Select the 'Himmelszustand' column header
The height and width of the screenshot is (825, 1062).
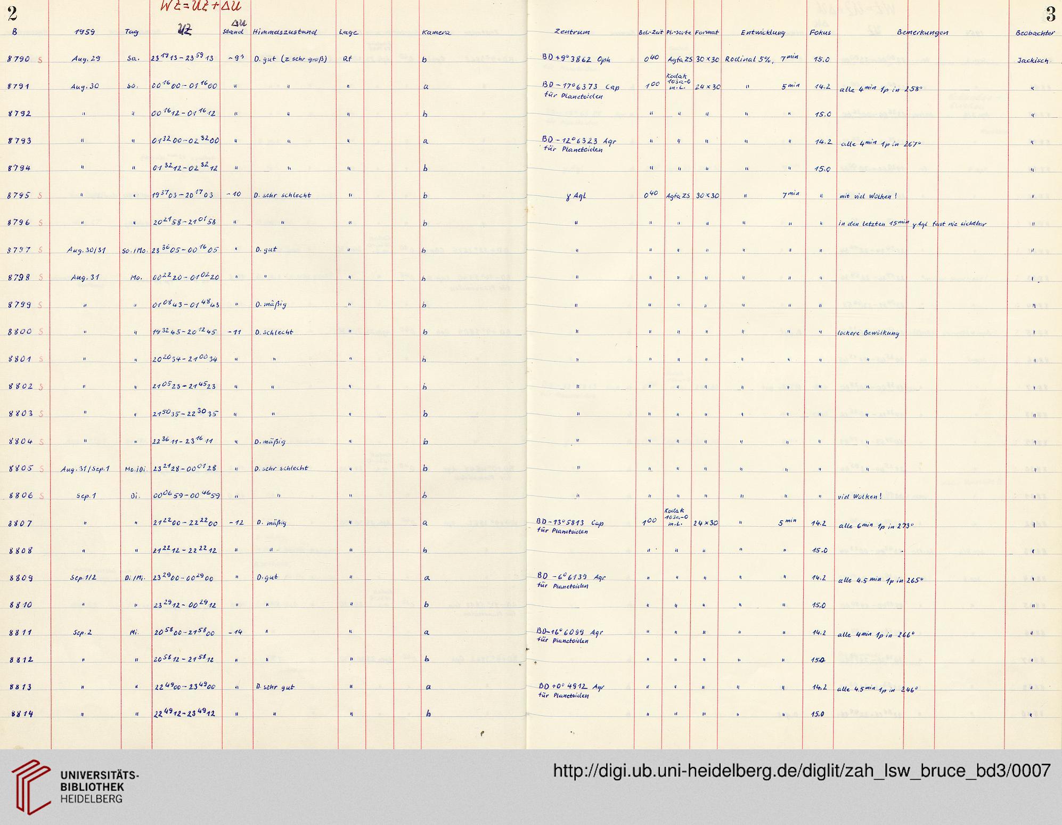[x=285, y=32]
